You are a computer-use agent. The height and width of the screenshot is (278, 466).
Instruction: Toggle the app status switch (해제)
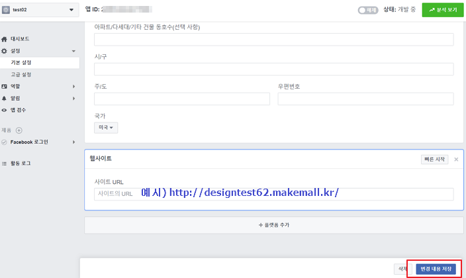pos(368,10)
